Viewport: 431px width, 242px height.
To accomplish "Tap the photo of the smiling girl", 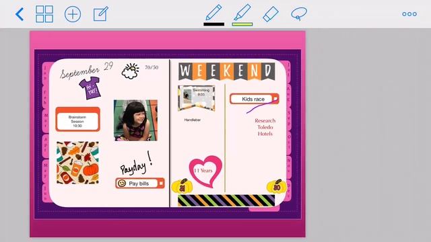I will pos(136,120).
